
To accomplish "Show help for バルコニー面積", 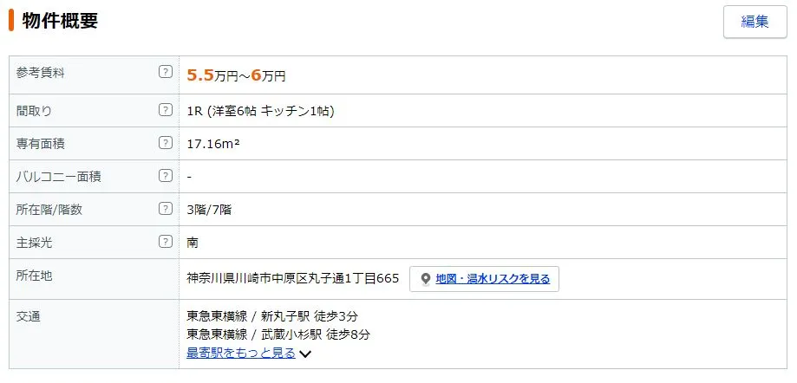I will pyautogui.click(x=166, y=176).
